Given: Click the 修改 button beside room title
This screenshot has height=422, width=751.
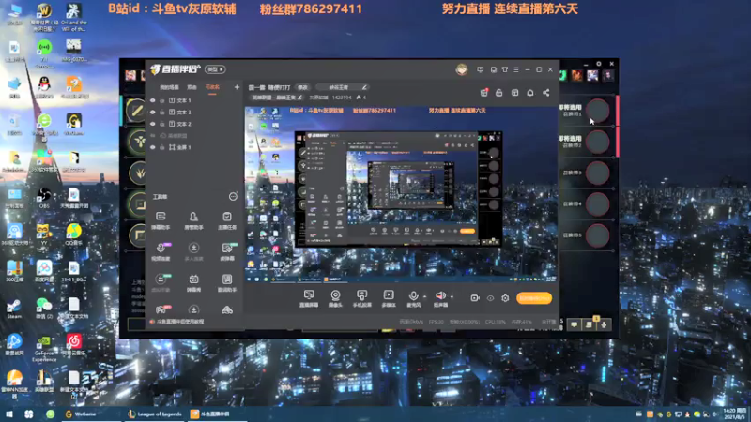Looking at the screenshot, I should (x=302, y=87).
